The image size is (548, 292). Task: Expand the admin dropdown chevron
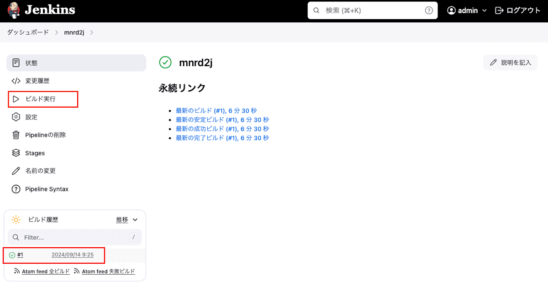point(484,10)
